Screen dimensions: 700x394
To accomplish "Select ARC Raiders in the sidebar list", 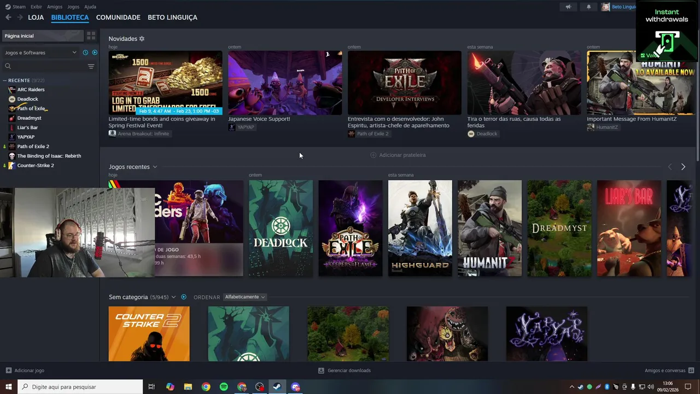I will click(31, 90).
